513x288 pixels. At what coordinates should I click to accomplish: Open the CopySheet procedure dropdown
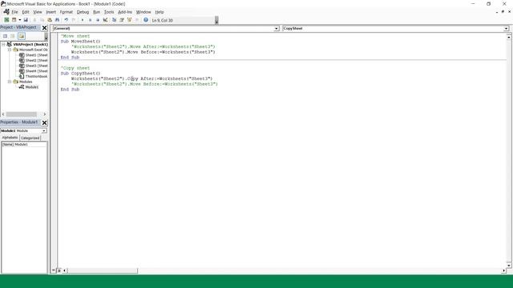506,29
